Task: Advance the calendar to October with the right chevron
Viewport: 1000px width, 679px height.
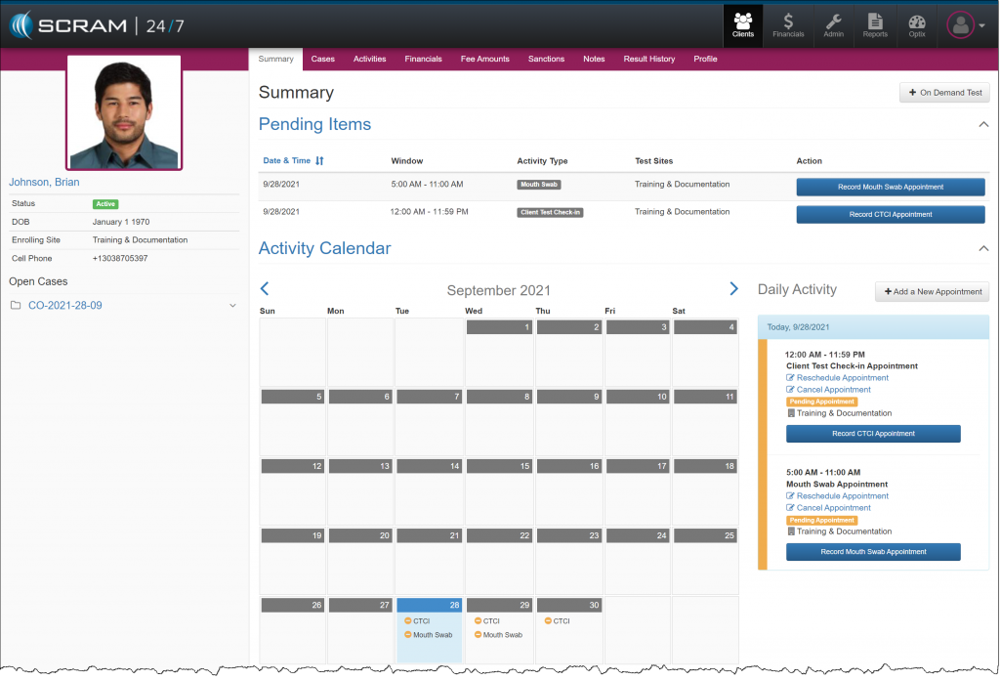Action: [733, 288]
